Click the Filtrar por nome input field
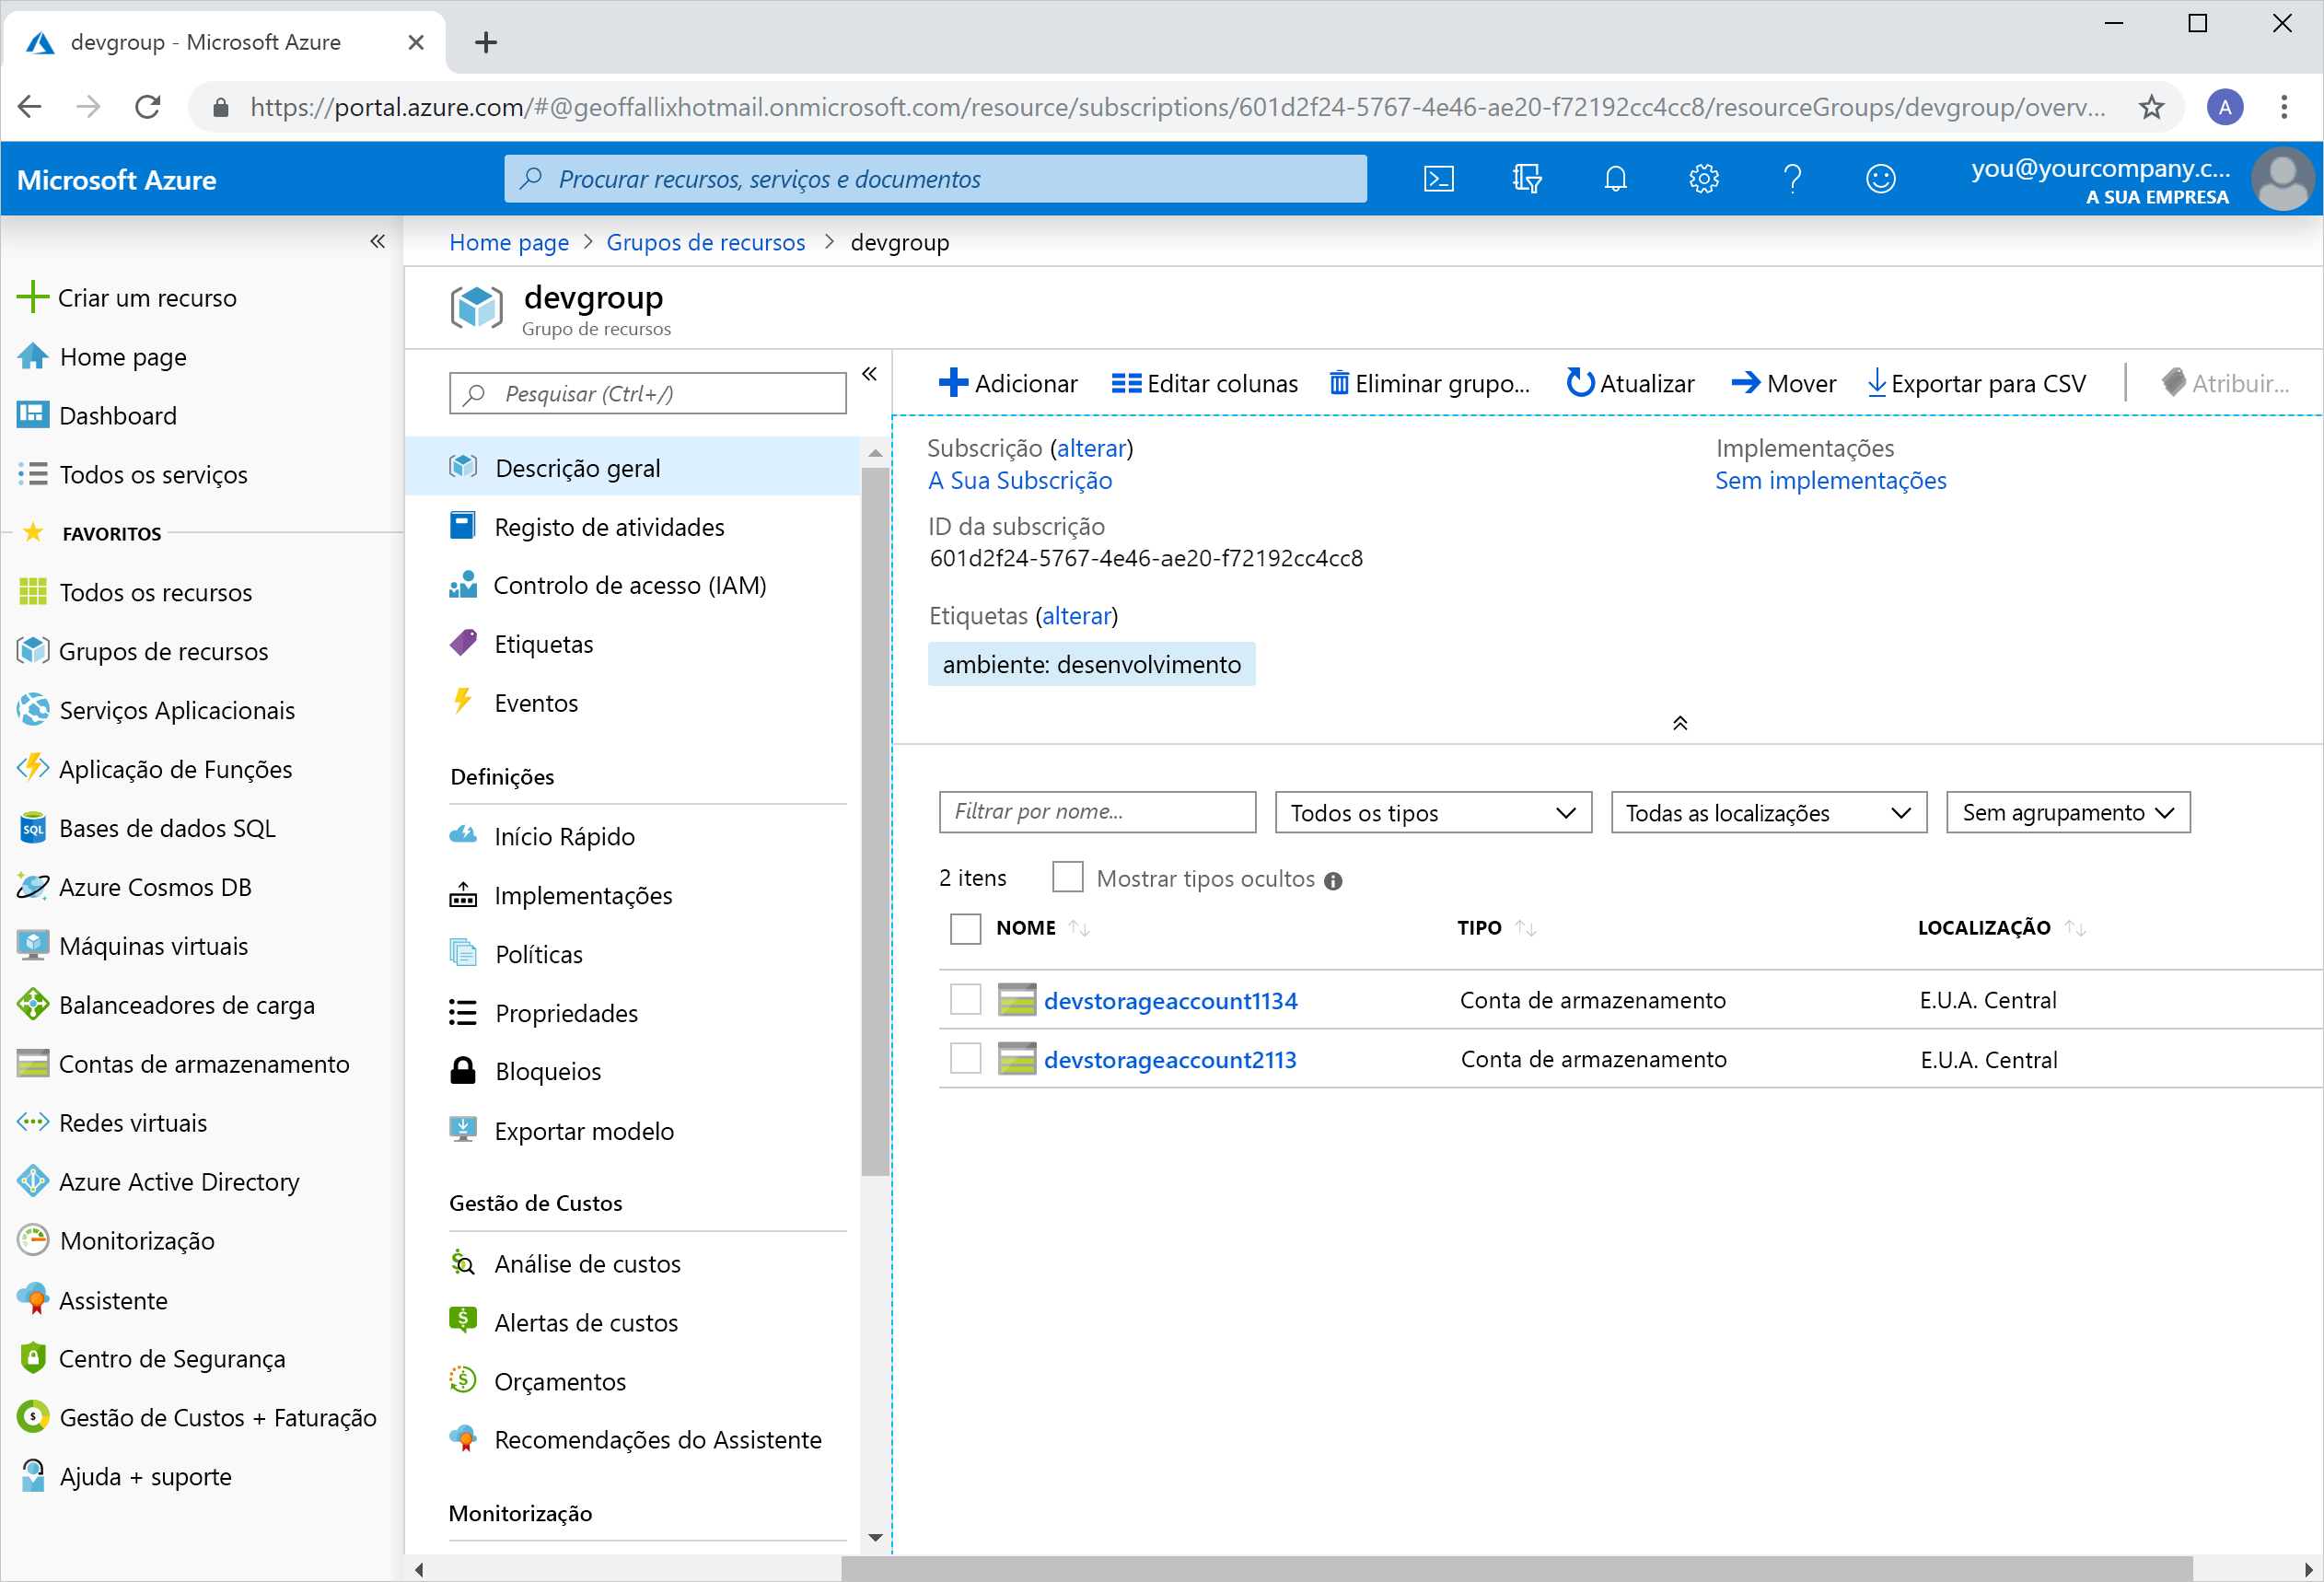The height and width of the screenshot is (1582, 2324). pyautogui.click(x=1096, y=812)
